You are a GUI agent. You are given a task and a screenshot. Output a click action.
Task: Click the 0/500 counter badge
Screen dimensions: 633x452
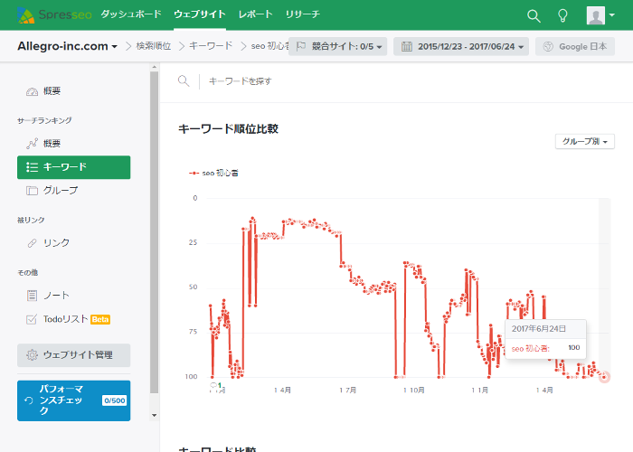[114, 400]
